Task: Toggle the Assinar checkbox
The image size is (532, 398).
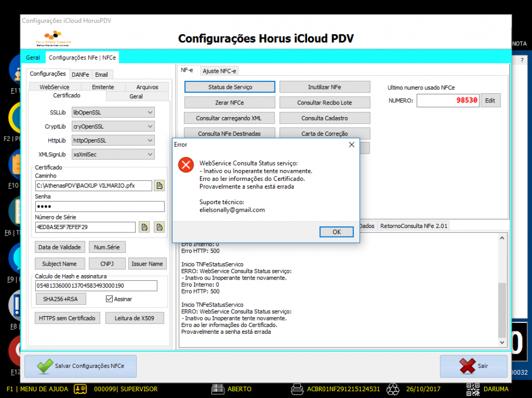Action: tap(109, 298)
